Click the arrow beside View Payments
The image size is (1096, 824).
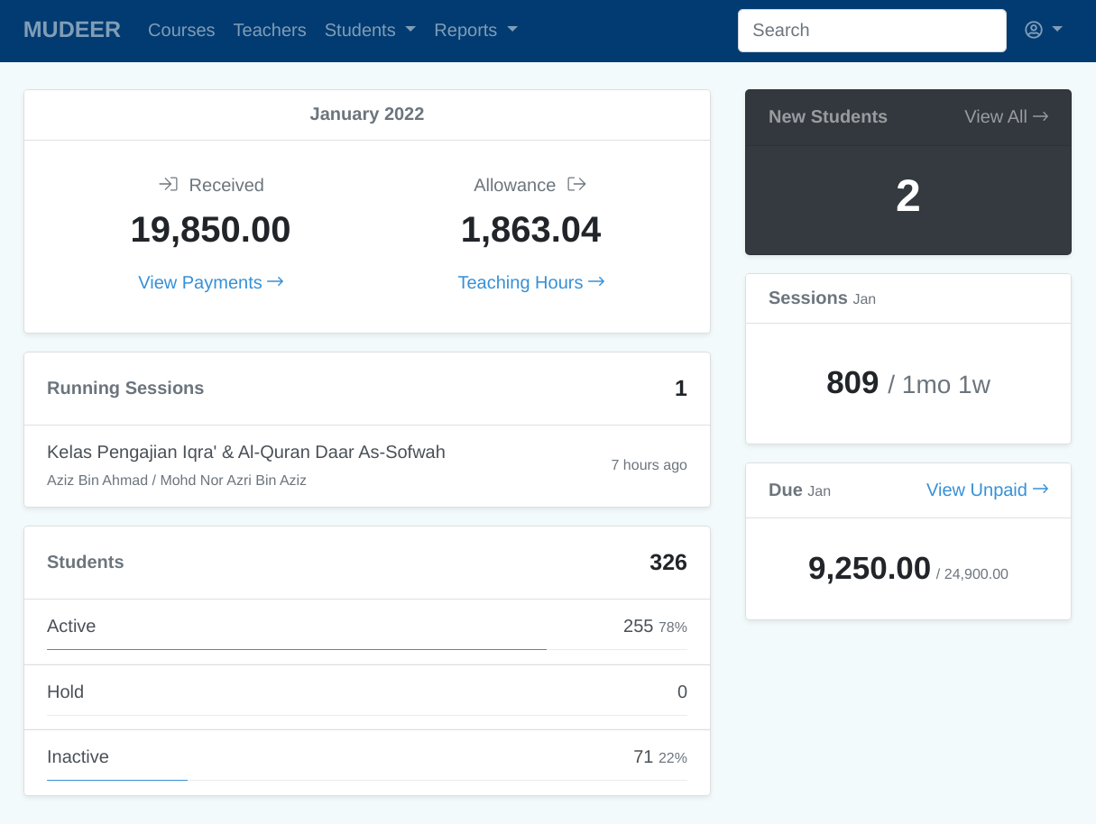pyautogui.click(x=276, y=282)
